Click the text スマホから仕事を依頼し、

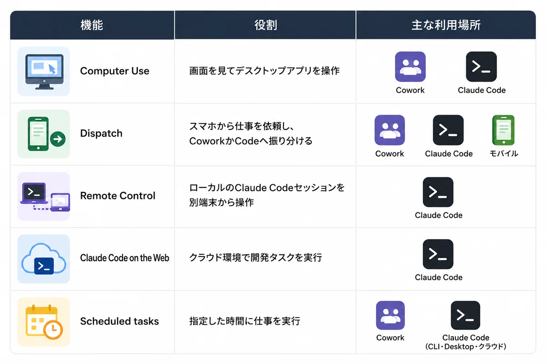tap(241, 126)
